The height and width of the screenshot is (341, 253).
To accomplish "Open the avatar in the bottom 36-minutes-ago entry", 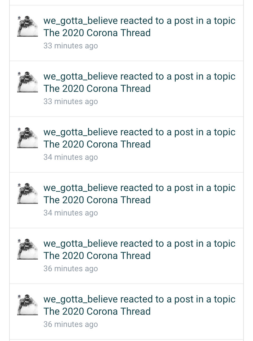I will tap(28, 305).
